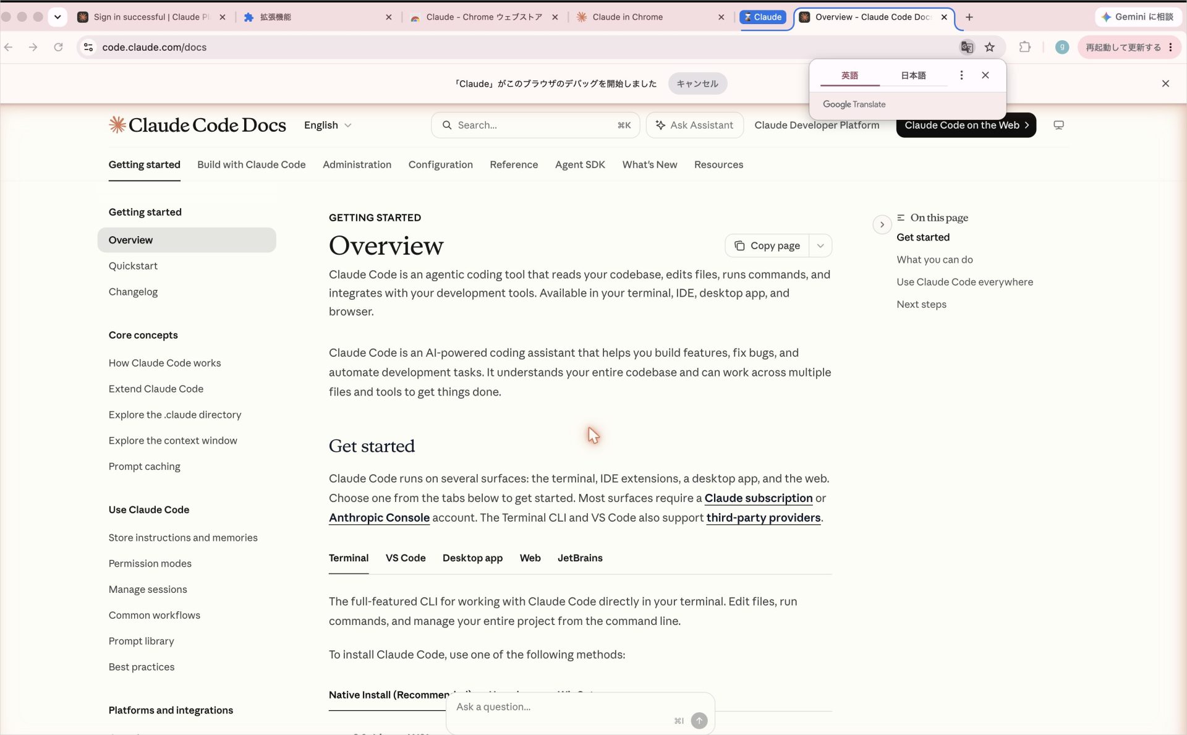Open the Chrome three-dot menu
This screenshot has width=1187, height=735.
pos(1170,47)
